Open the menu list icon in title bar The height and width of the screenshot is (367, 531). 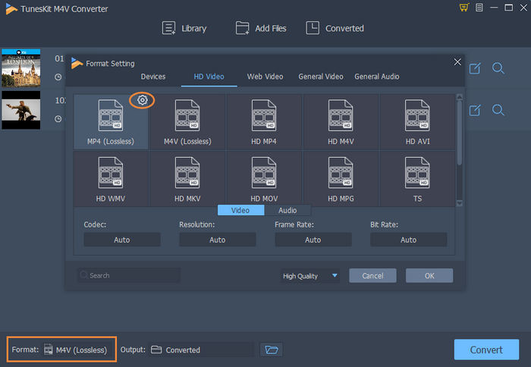pyautogui.click(x=479, y=8)
